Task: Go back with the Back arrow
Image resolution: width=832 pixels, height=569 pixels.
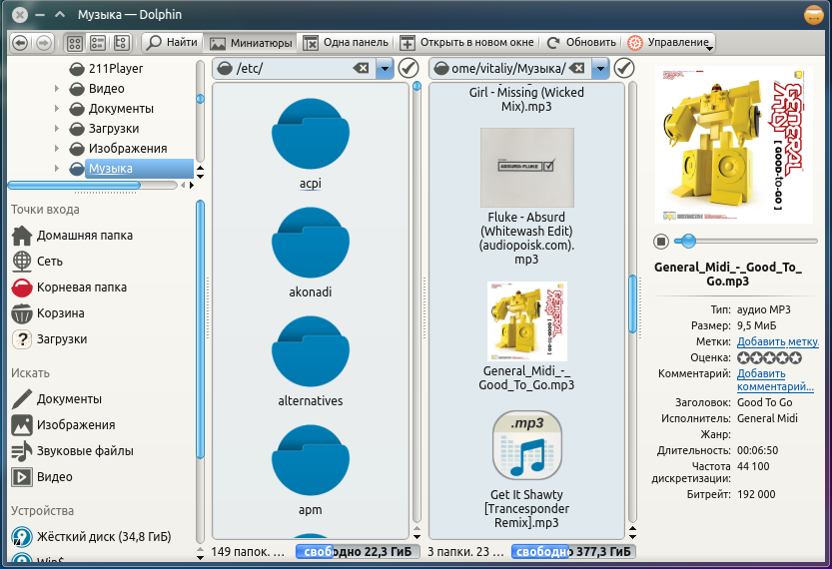Action: coord(20,42)
